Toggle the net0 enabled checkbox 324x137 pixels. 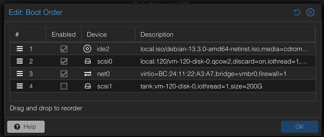coord(64,74)
